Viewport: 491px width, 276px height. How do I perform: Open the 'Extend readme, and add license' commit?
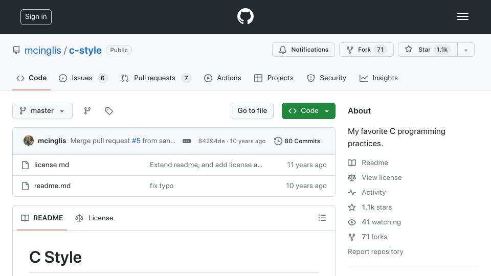pos(206,165)
